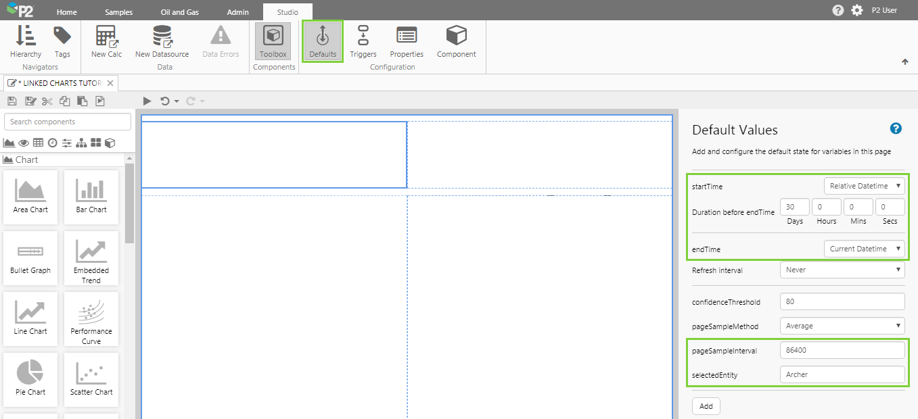918x419 pixels.
Task: Switch to the Oil and Gas tab
Action: point(179,12)
